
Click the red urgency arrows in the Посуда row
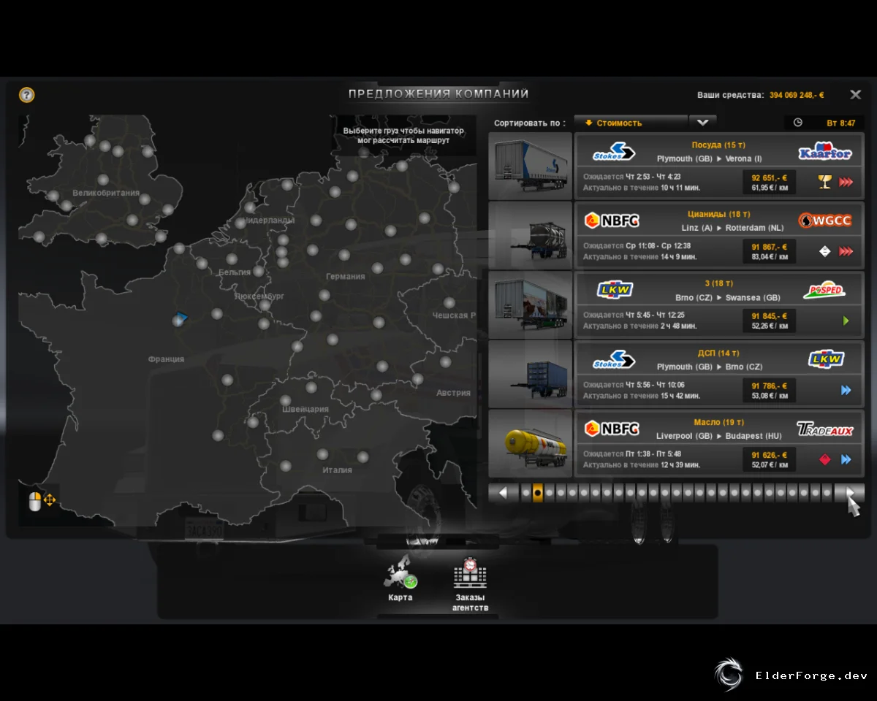846,182
